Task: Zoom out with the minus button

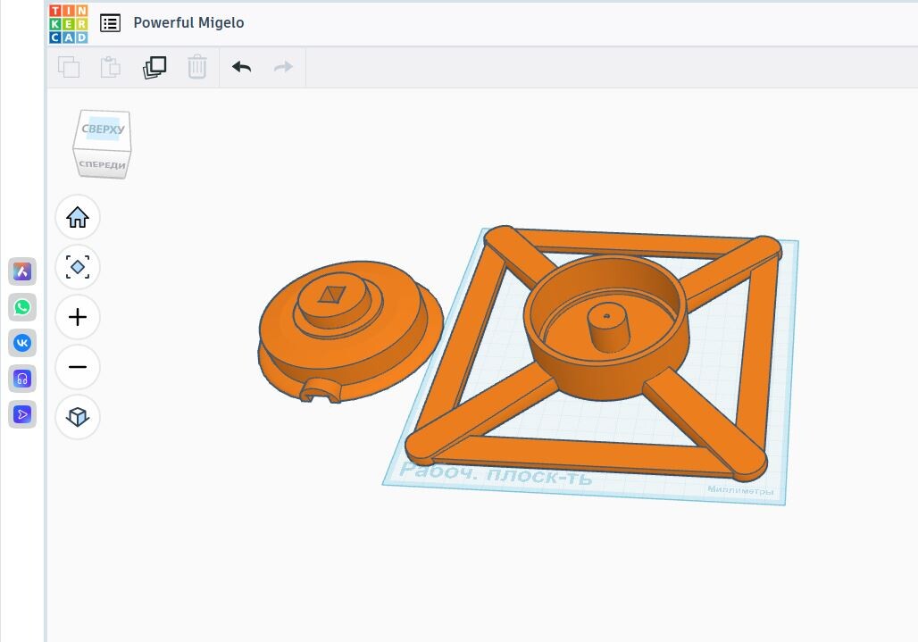Action: tap(78, 367)
